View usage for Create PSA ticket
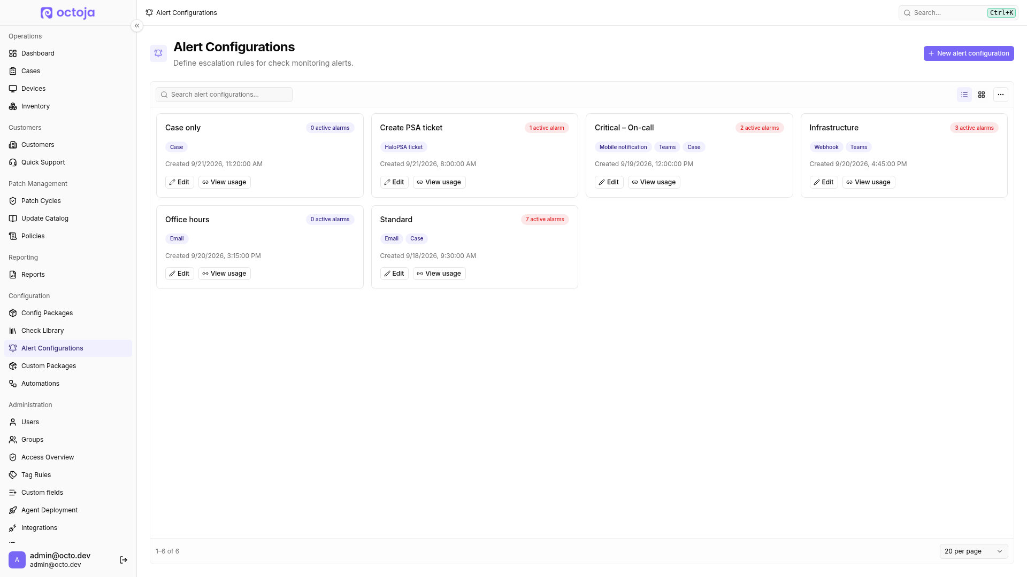 (x=439, y=182)
